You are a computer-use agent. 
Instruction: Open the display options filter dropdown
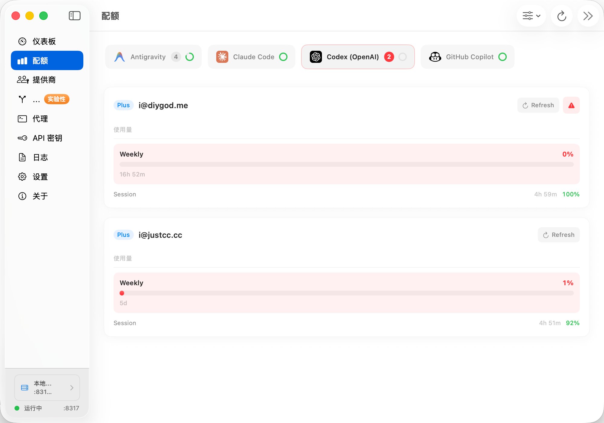[x=531, y=16]
